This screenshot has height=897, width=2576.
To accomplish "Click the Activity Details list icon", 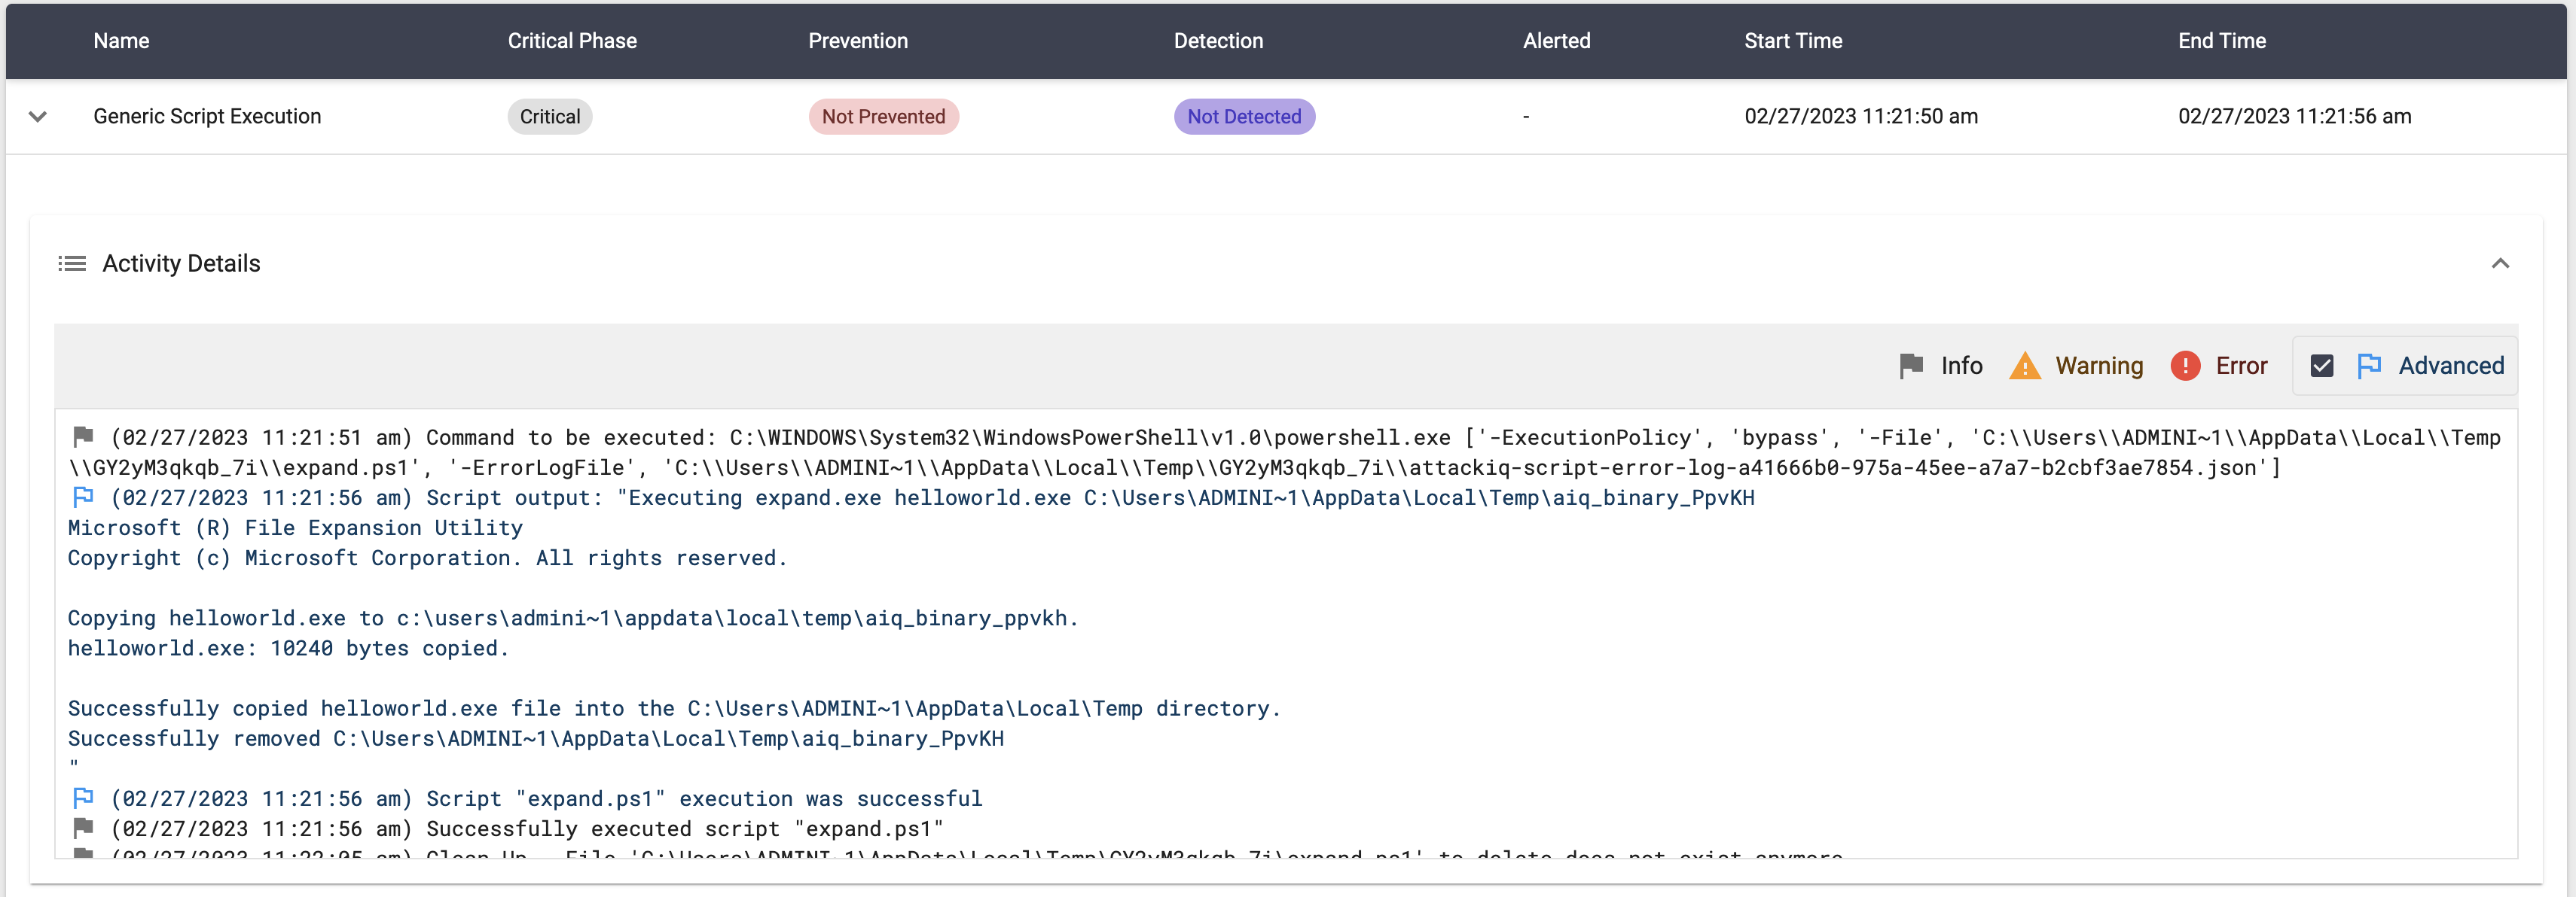I will [x=72, y=263].
